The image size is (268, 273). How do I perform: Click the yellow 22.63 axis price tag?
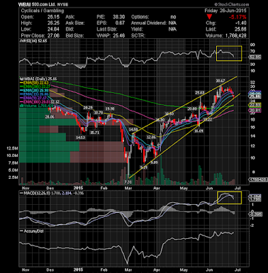coord(256,105)
